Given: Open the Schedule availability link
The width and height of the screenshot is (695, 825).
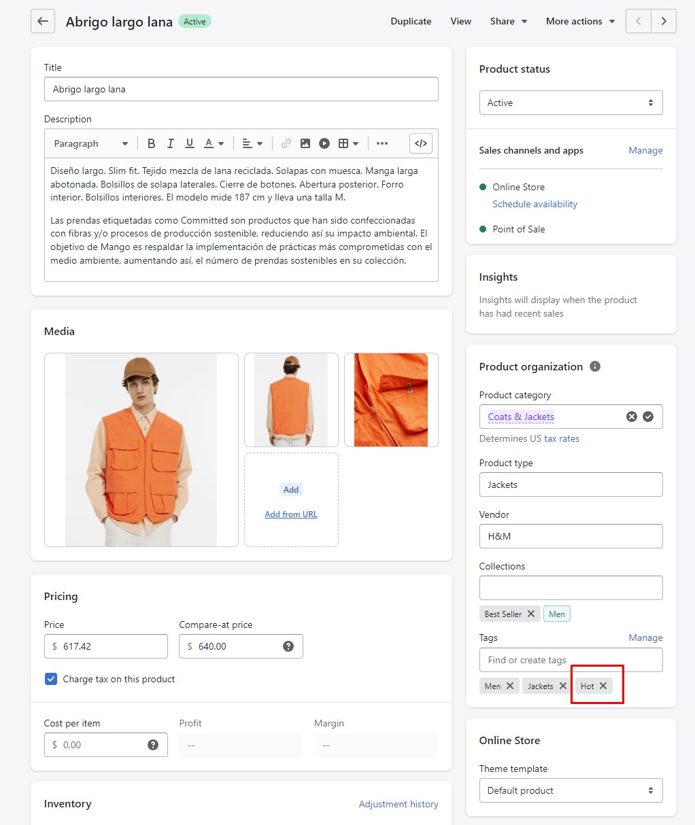Looking at the screenshot, I should (535, 204).
